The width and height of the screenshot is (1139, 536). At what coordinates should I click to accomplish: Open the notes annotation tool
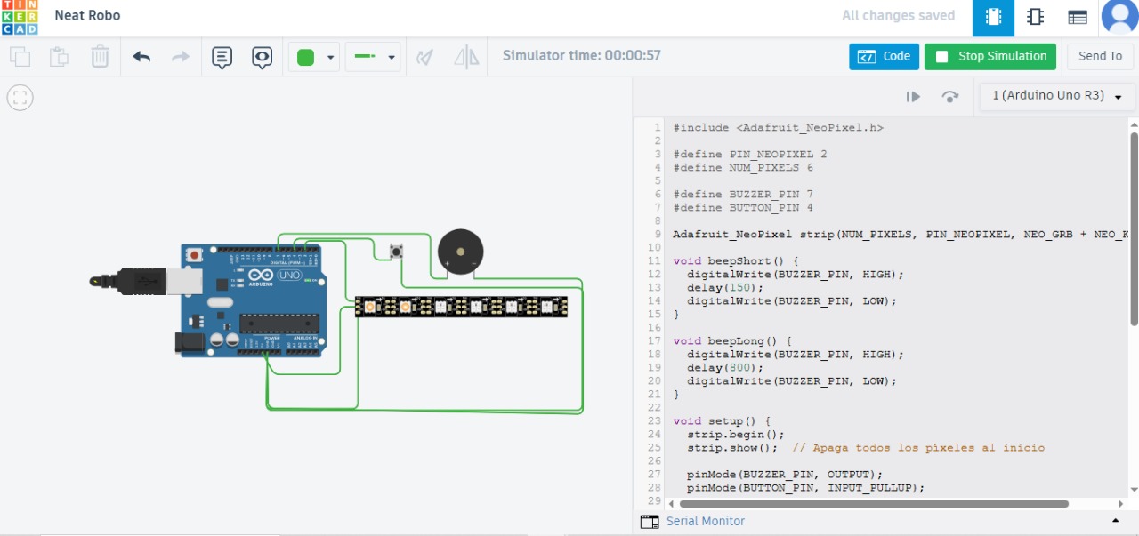click(x=222, y=57)
